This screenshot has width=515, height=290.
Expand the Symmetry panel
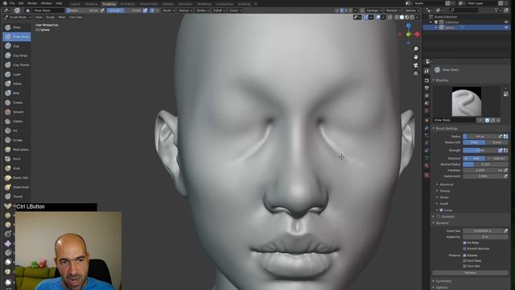[443, 281]
